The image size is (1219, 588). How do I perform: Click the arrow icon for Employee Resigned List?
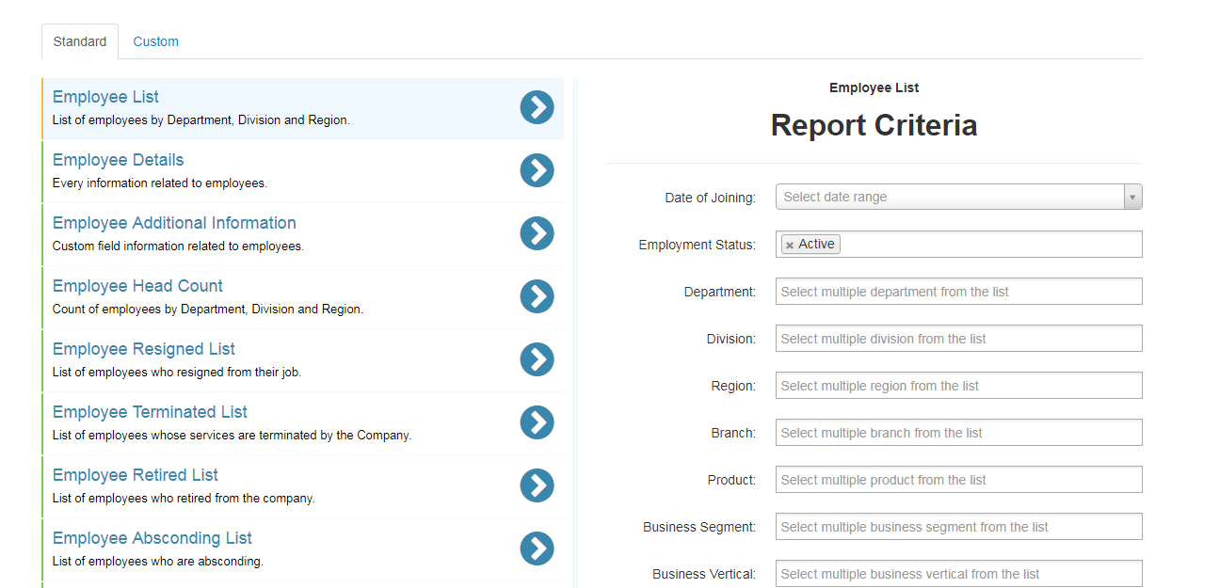click(x=537, y=360)
